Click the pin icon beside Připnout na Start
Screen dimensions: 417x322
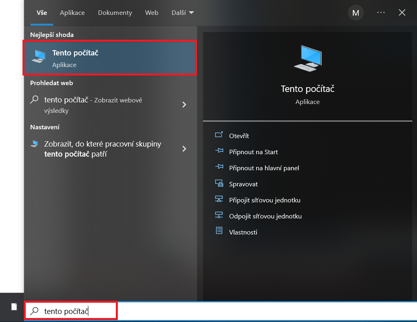[x=219, y=151]
